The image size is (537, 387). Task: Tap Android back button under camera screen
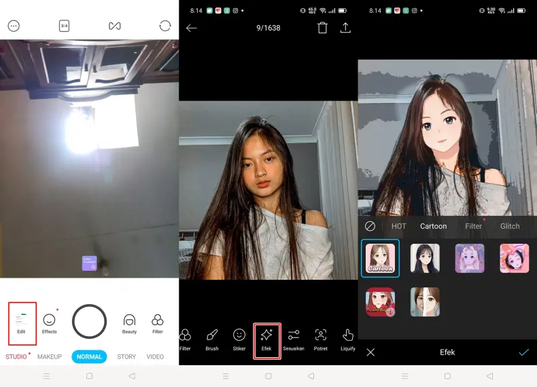coord(132,376)
